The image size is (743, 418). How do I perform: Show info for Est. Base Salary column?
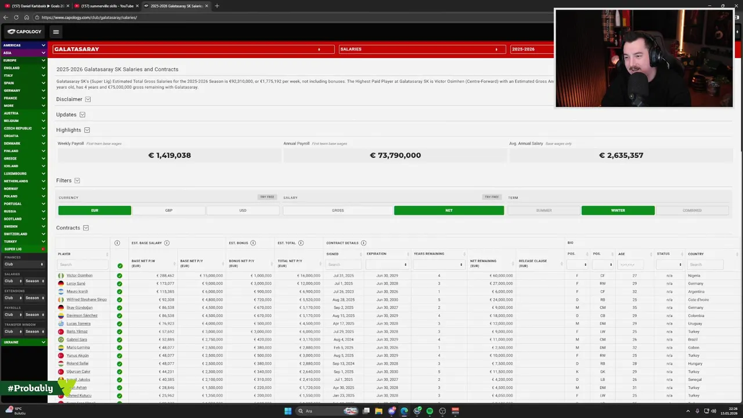click(167, 243)
